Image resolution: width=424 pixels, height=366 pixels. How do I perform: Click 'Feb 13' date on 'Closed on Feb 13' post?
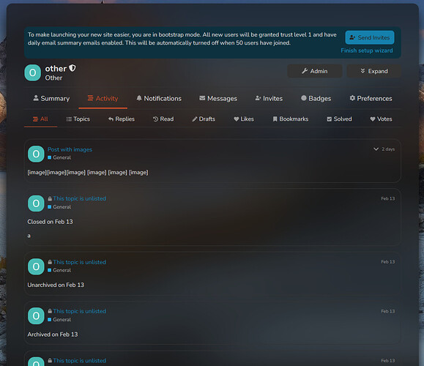coord(388,198)
